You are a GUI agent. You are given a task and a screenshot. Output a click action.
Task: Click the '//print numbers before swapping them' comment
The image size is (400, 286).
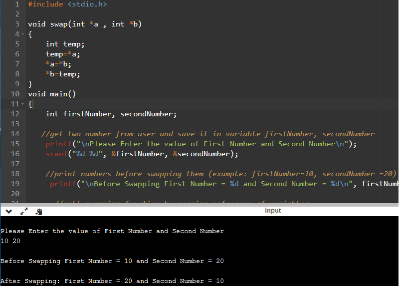(221, 174)
